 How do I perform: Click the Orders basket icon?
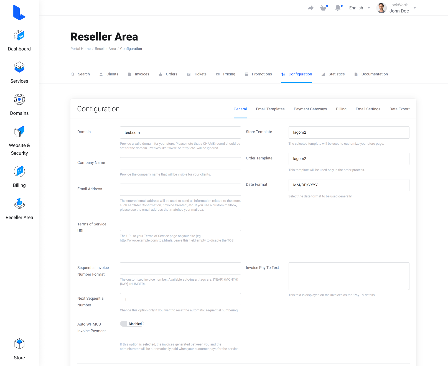point(161,74)
